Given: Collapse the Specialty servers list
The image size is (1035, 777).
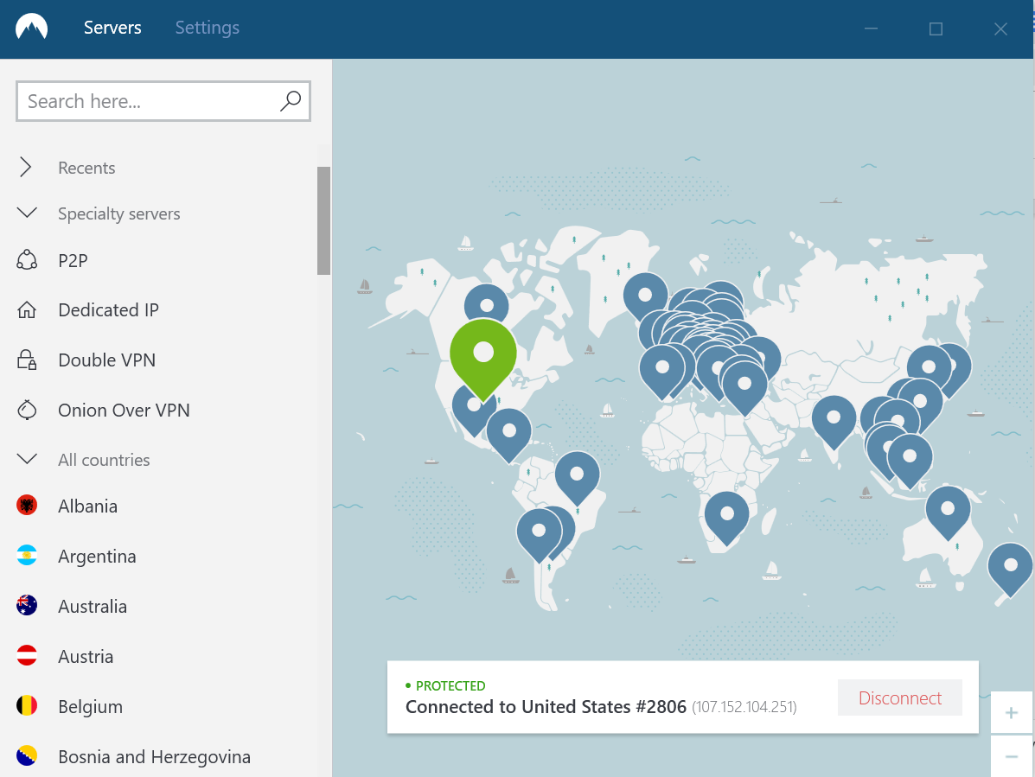Looking at the screenshot, I should pyautogui.click(x=27, y=213).
